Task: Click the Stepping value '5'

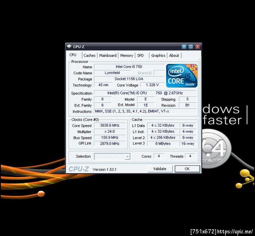Action: [187, 99]
